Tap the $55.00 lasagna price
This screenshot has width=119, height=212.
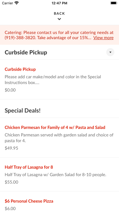tap(12, 182)
